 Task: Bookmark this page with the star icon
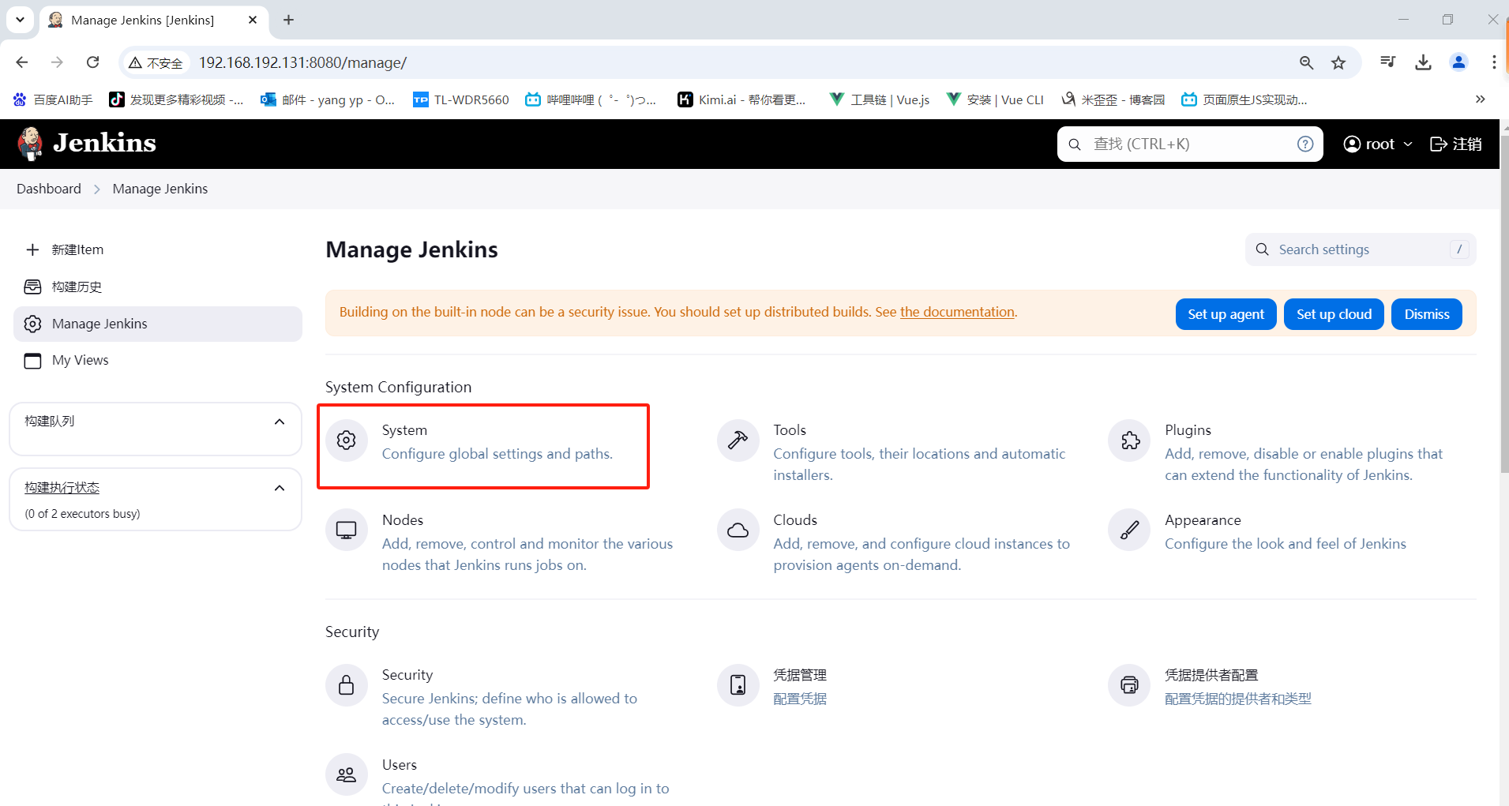pos(1338,62)
